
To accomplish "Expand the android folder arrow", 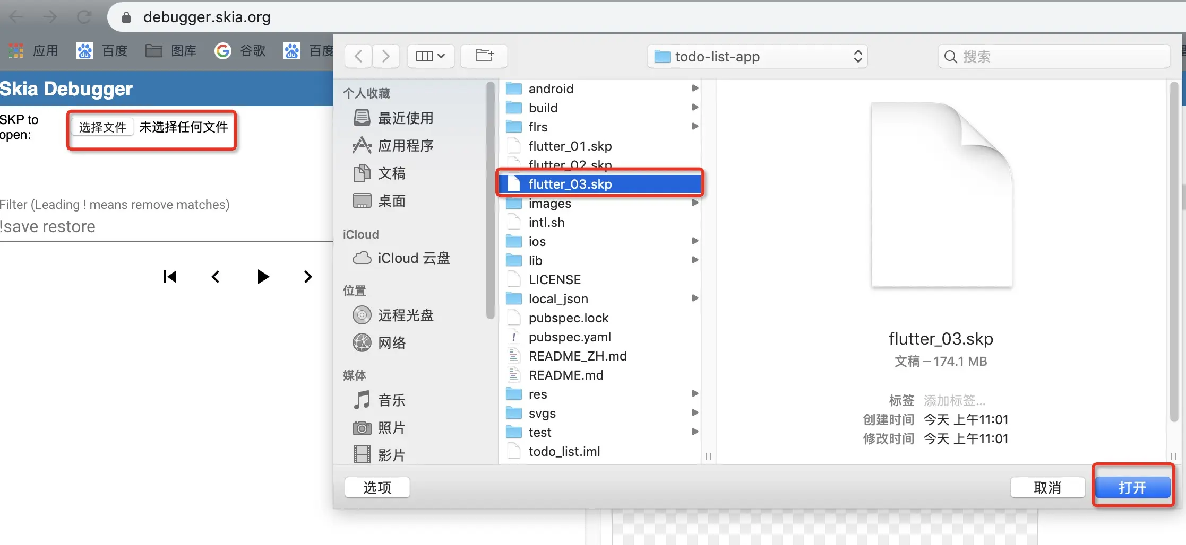I will pyautogui.click(x=695, y=88).
